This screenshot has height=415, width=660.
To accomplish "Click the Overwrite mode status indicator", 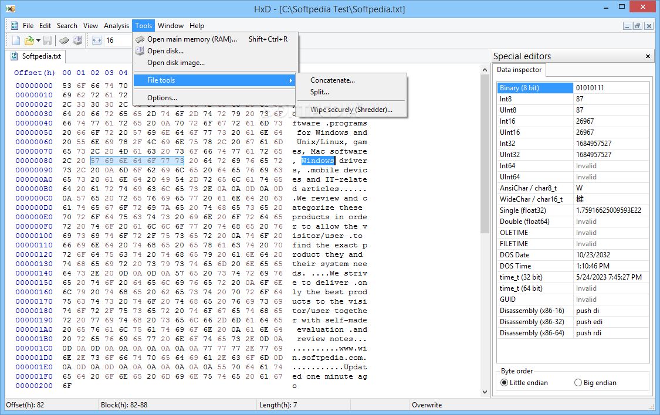I will 427,405.
